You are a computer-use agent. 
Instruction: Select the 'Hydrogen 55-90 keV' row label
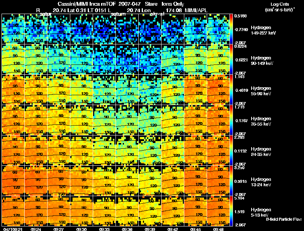(261, 91)
